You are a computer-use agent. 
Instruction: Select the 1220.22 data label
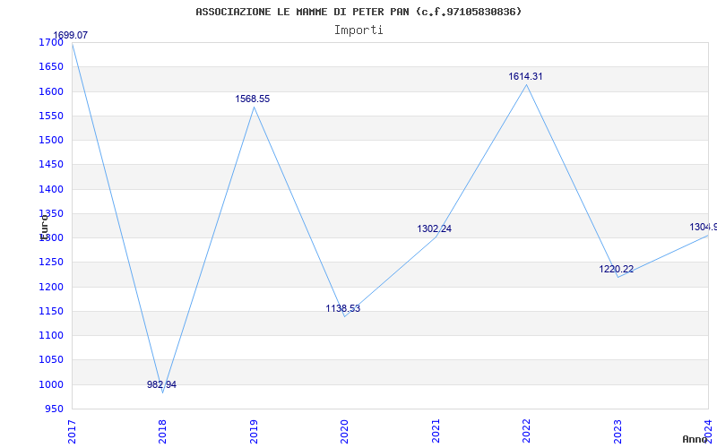617,270
